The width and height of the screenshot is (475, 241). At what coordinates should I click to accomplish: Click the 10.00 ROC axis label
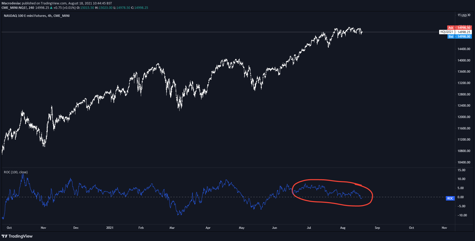(x=461, y=179)
